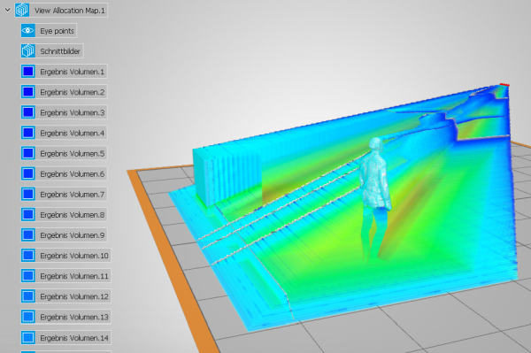Click the blue swatch of Ergebnis Volumen.1
This screenshot has height=353, width=531.
27,72
